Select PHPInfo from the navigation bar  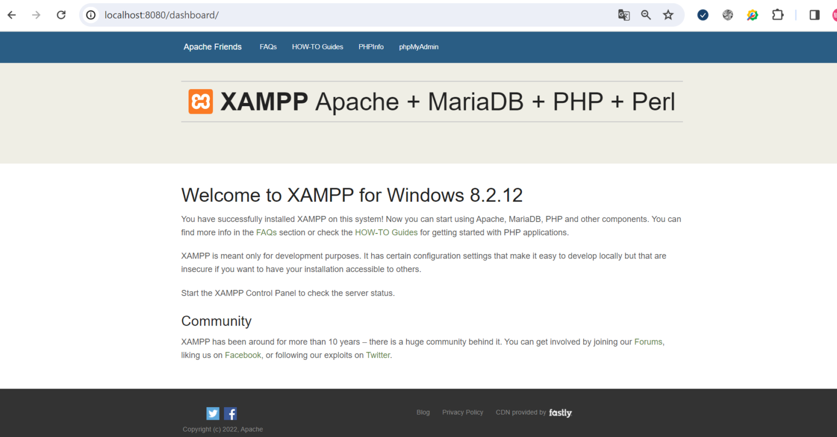tap(371, 47)
